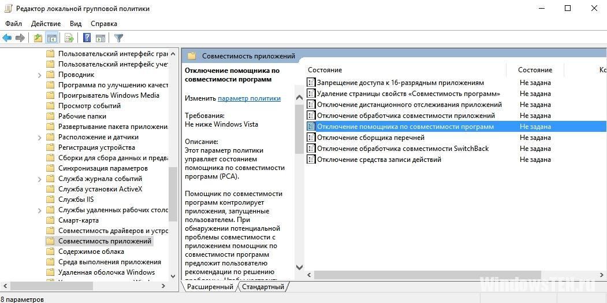Click Не задана status of Удаление страницы свойств

[x=535, y=93]
